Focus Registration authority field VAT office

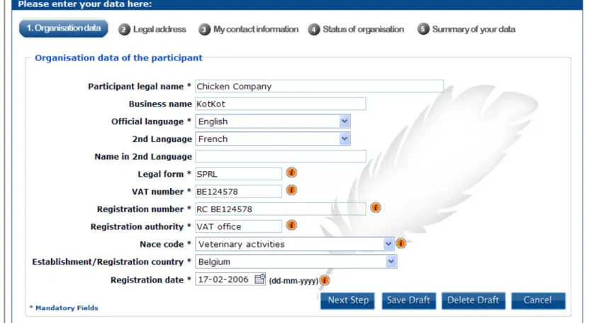(239, 226)
